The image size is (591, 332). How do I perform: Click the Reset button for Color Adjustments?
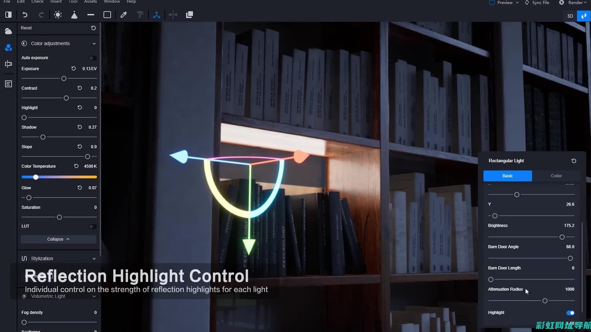click(x=93, y=28)
